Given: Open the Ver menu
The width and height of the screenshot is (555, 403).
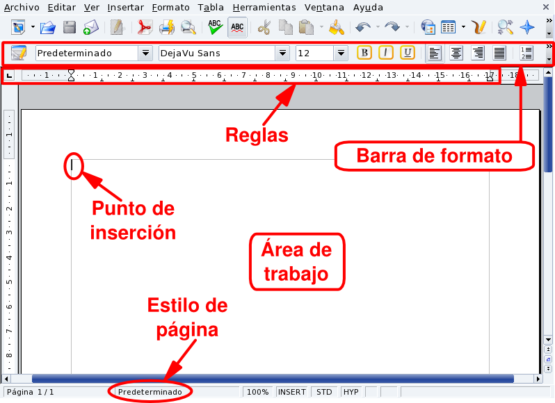Looking at the screenshot, I should click(x=92, y=8).
